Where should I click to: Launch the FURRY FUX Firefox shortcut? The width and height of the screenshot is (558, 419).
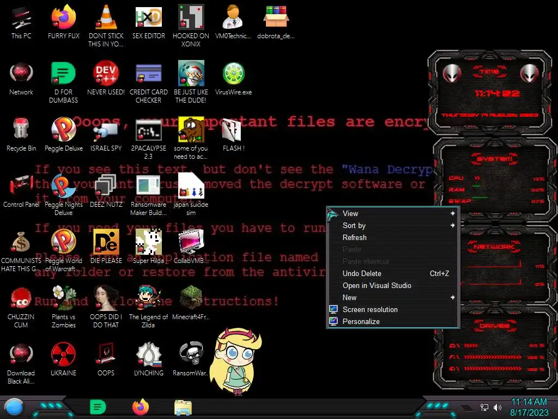(x=63, y=22)
